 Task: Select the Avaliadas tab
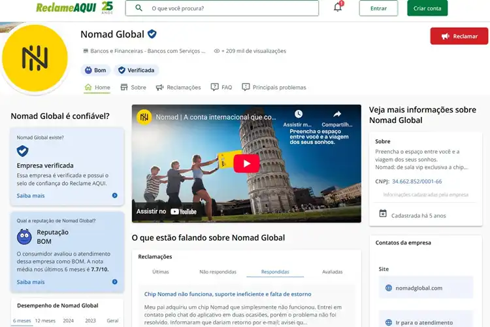332,271
